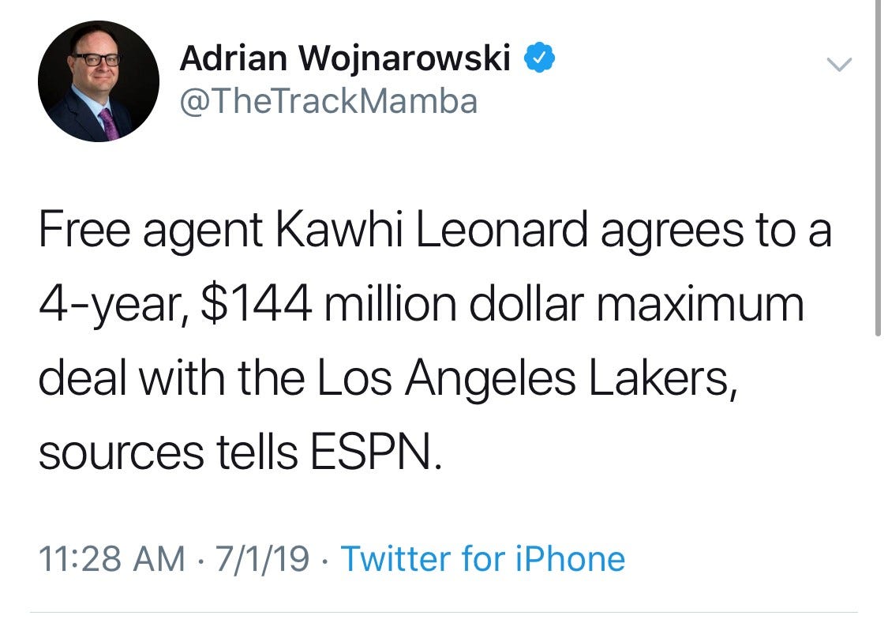Click the word ESPN in tweet
This screenshot has width=888, height=623.
pyautogui.click(x=371, y=452)
